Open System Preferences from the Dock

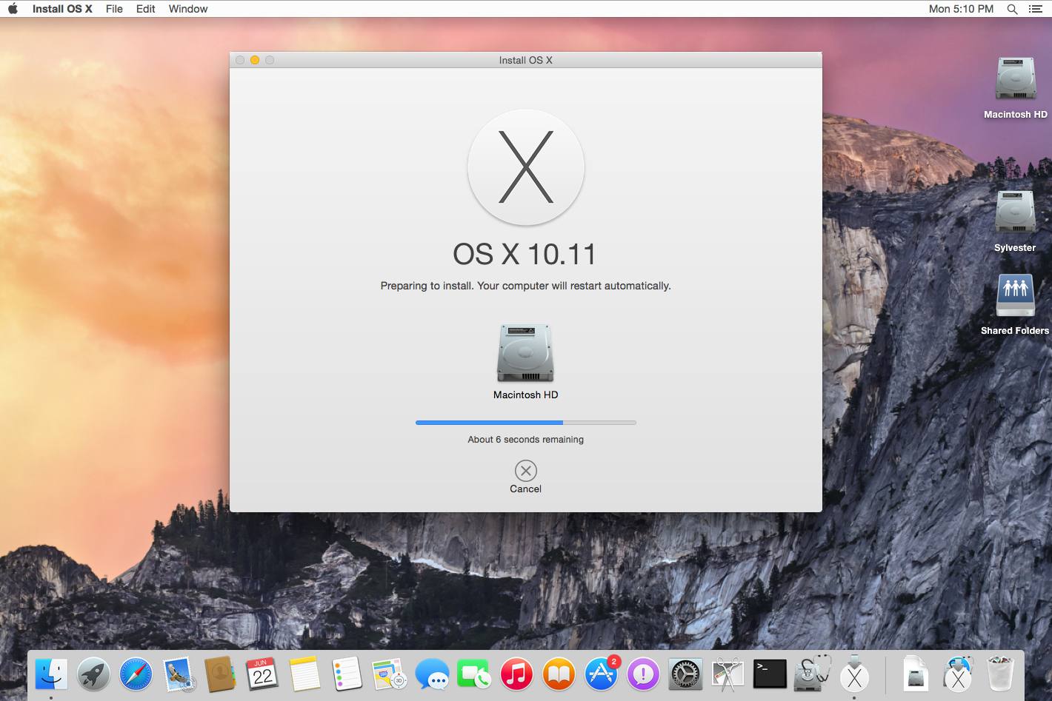tap(685, 674)
